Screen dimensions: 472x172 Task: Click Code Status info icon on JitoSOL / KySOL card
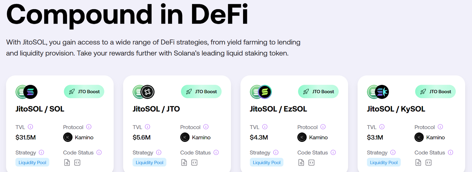point(450,153)
